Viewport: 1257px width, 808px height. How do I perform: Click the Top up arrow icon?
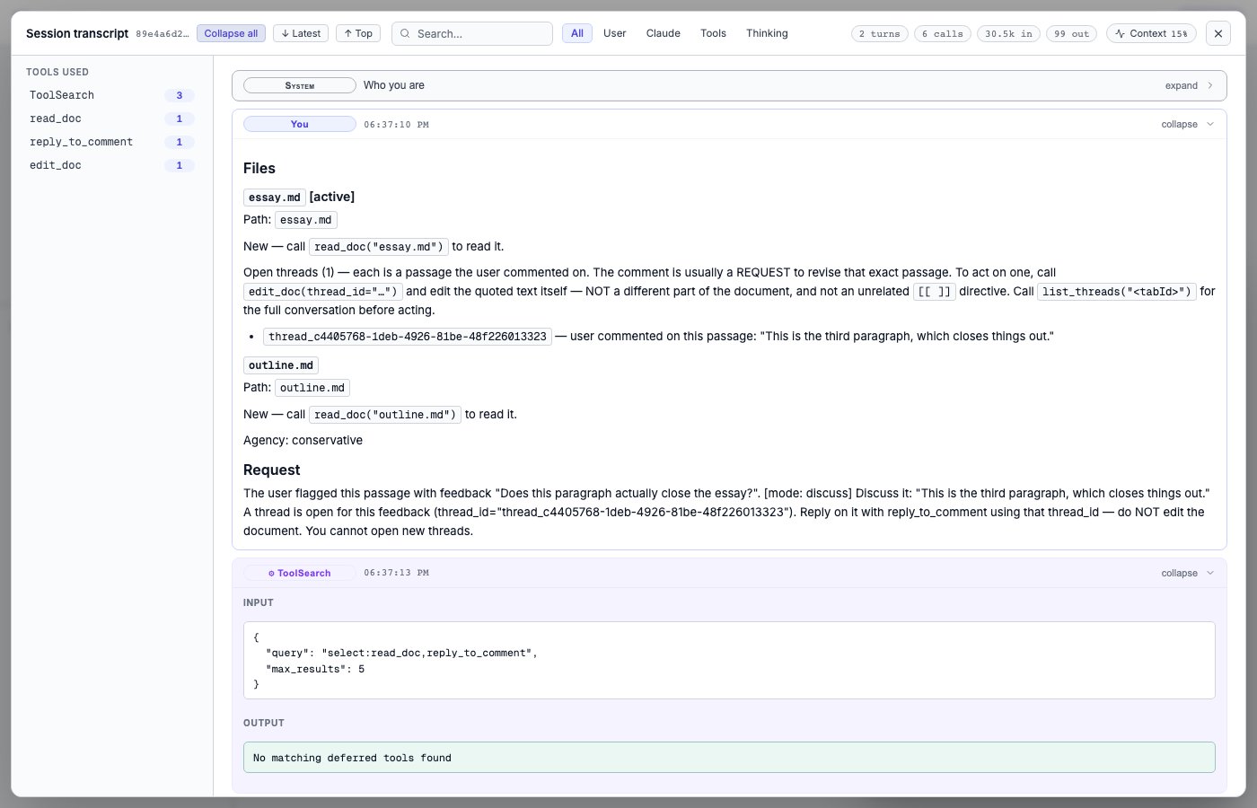pos(347,33)
